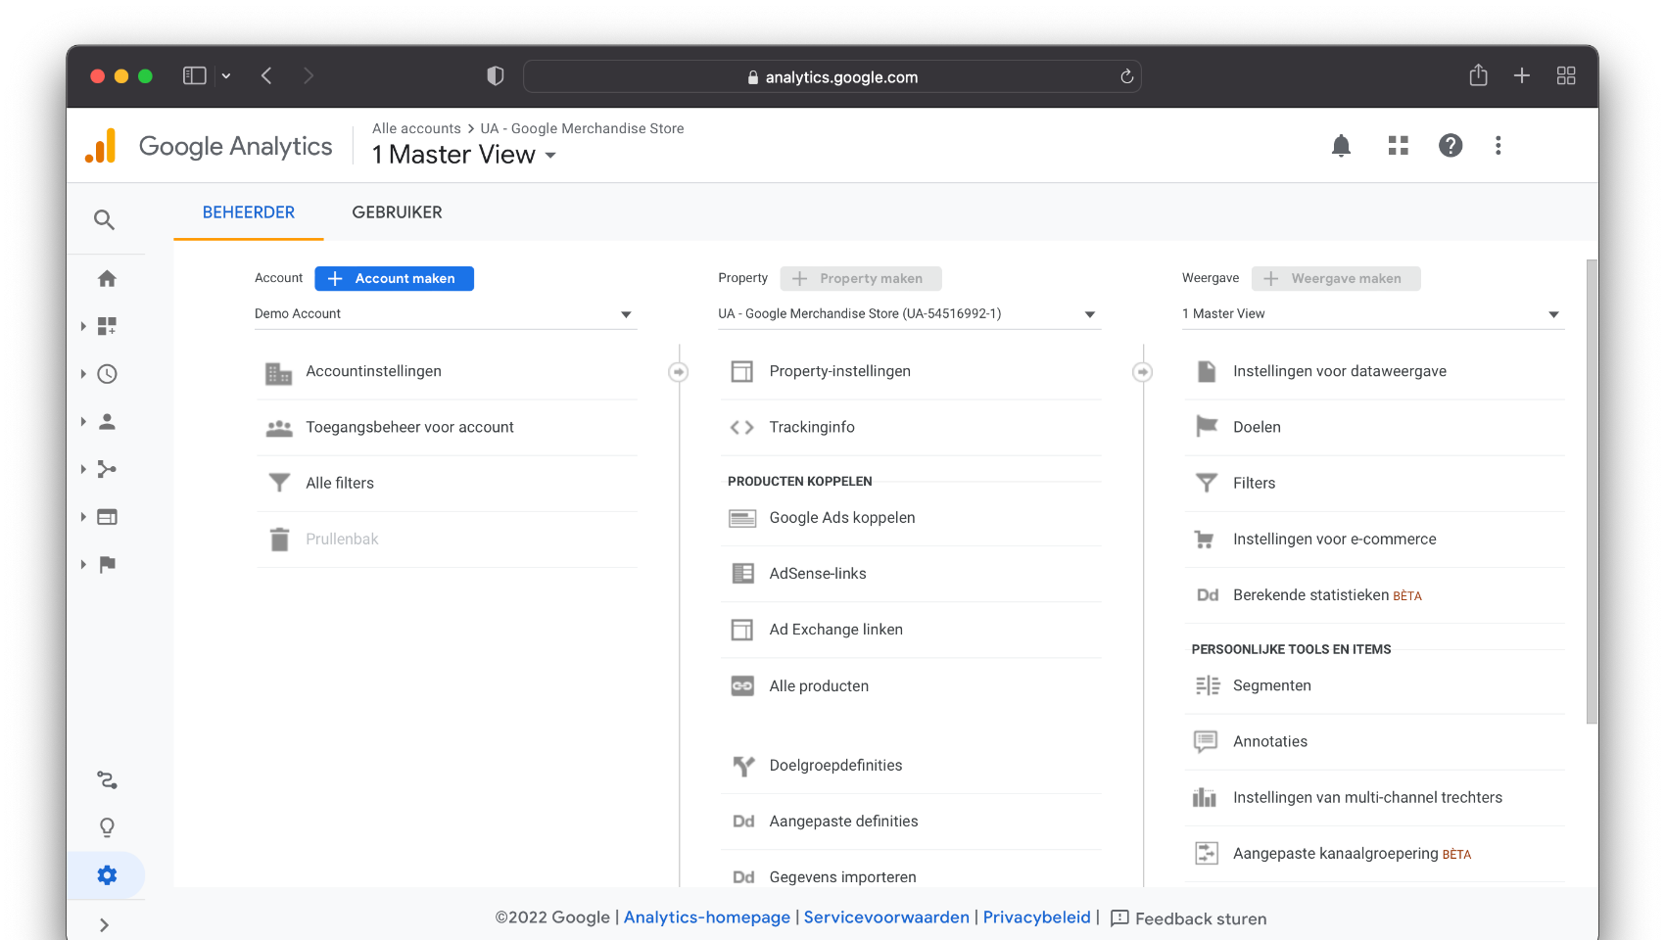1665x940 pixels.
Task: Go back with Safari back arrow
Action: tap(266, 75)
